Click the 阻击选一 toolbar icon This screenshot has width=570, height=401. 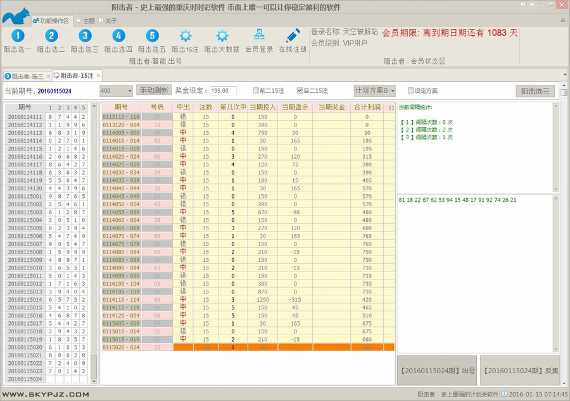pos(18,37)
